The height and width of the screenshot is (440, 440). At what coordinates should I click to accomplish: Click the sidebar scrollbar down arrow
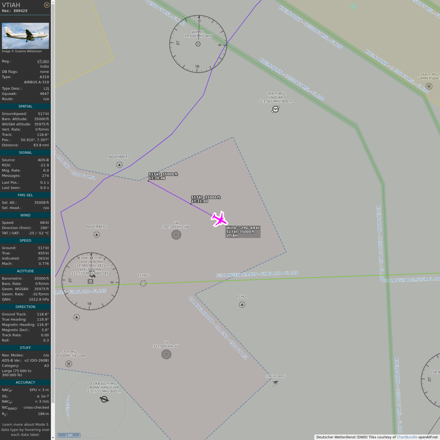53,438
